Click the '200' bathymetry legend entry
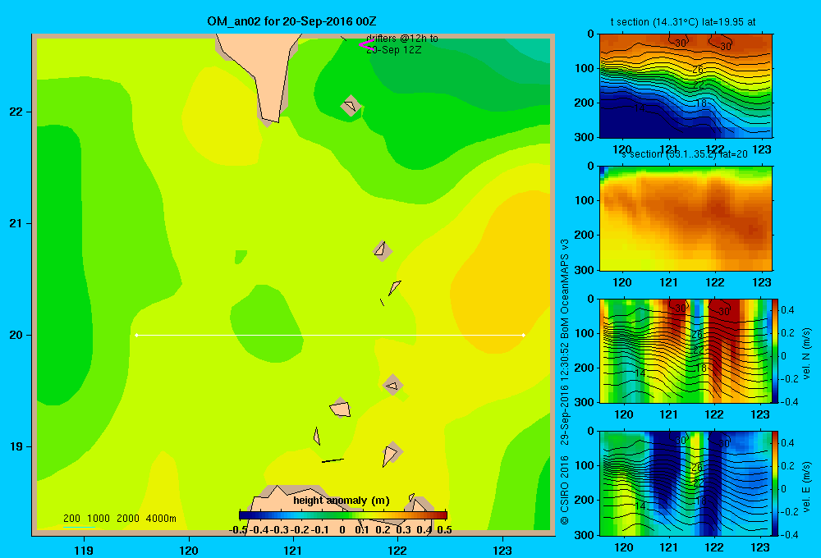The image size is (821, 558). point(71,519)
